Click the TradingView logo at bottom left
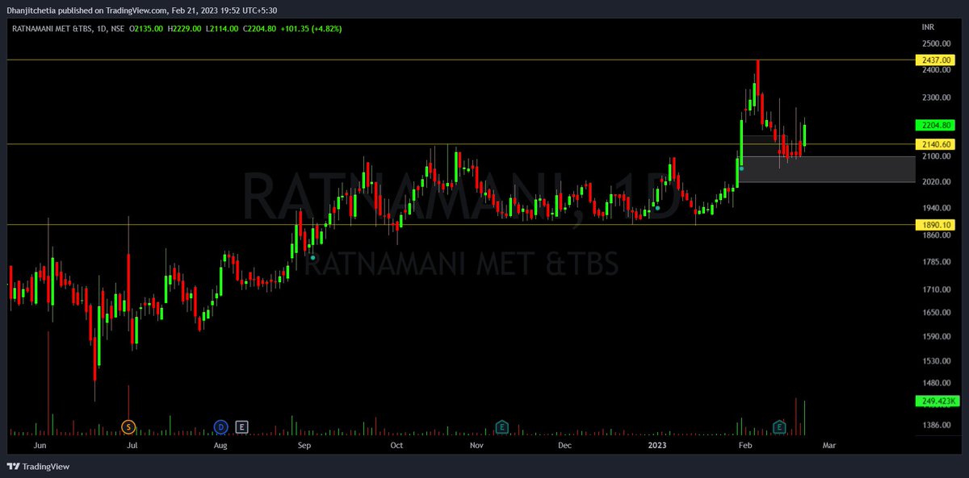This screenshot has width=969, height=478. (x=38, y=467)
